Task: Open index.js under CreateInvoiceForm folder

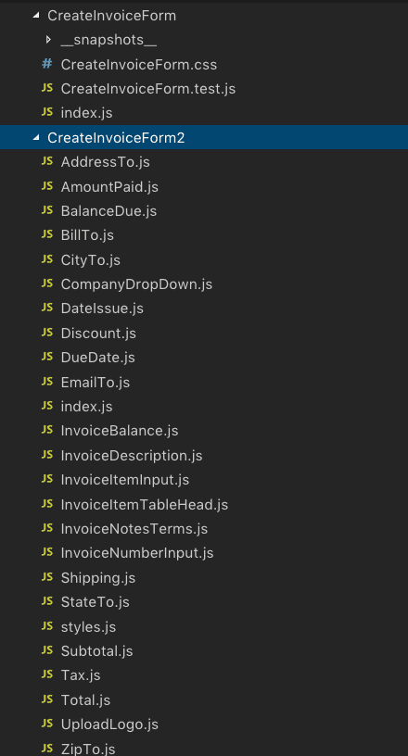Action: [86, 113]
